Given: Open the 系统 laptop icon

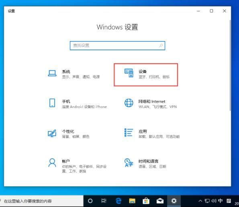Looking at the screenshot, I should pyautogui.click(x=52, y=73).
